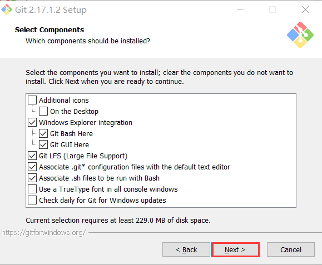Toggle Associate .git* configuration files checkbox
The image size is (322, 265).
click(32, 167)
